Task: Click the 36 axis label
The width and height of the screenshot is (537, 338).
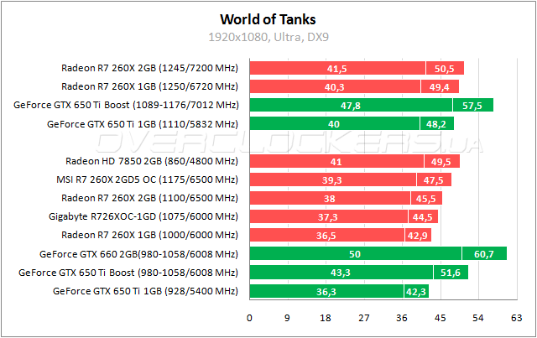Action: pyautogui.click(x=402, y=318)
